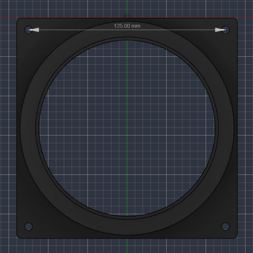Select the plate's rounded top-left corner edge
The height and width of the screenshot is (253, 253).
click(18, 19)
